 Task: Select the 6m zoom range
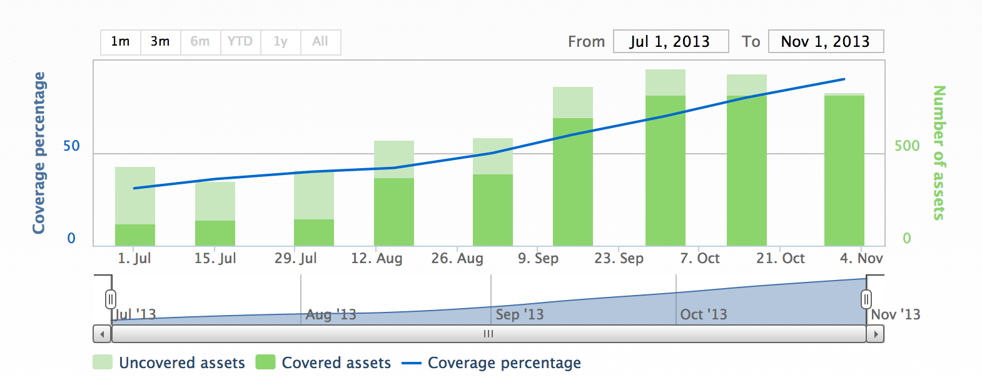[x=200, y=42]
